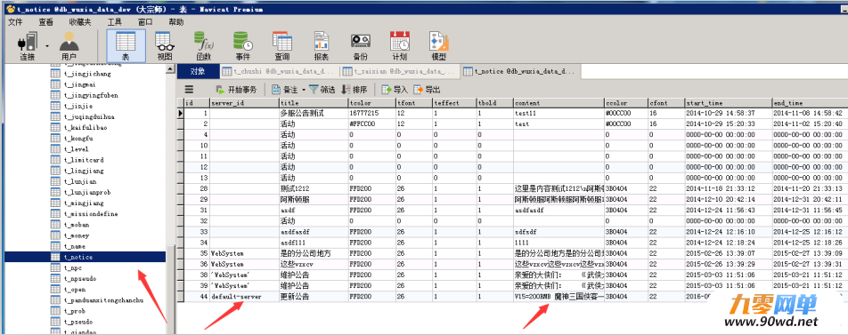Click the content column header
848x335 pixels.
[559, 103]
